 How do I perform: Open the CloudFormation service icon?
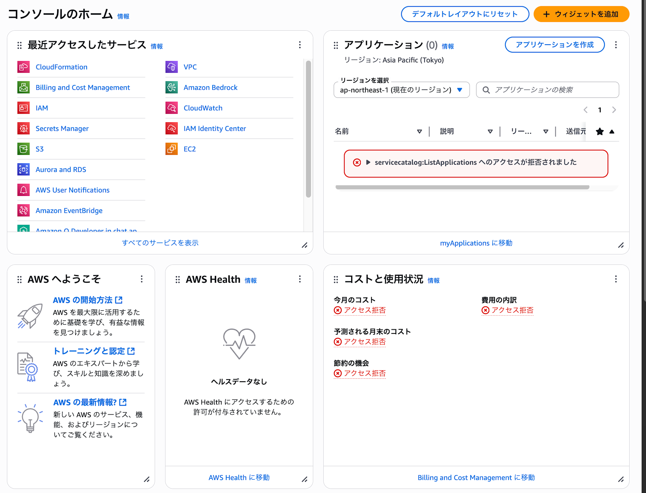[x=24, y=67]
